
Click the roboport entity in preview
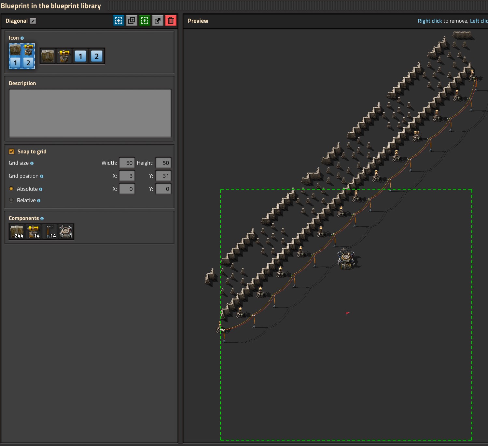(x=346, y=259)
